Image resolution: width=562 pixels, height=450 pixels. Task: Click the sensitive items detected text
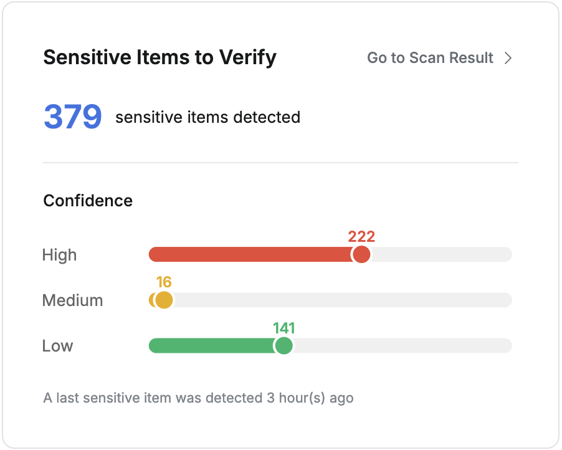(207, 117)
